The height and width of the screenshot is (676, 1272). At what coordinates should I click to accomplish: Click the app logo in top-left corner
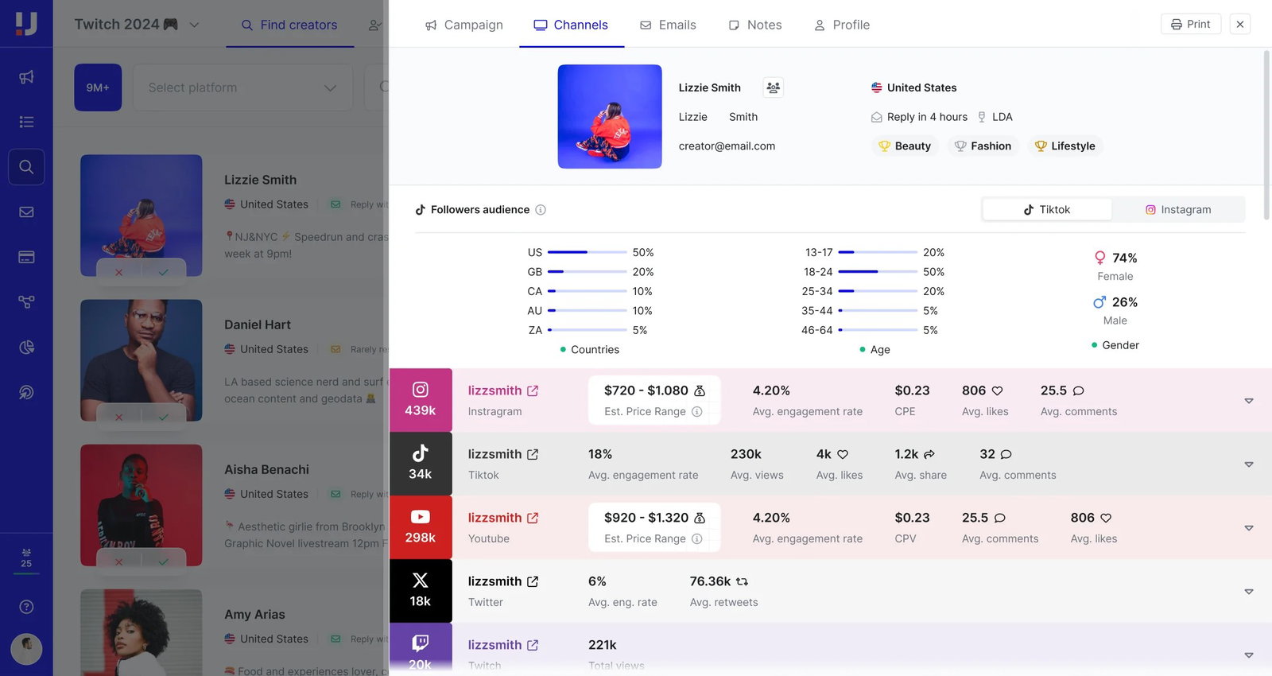coord(26,23)
